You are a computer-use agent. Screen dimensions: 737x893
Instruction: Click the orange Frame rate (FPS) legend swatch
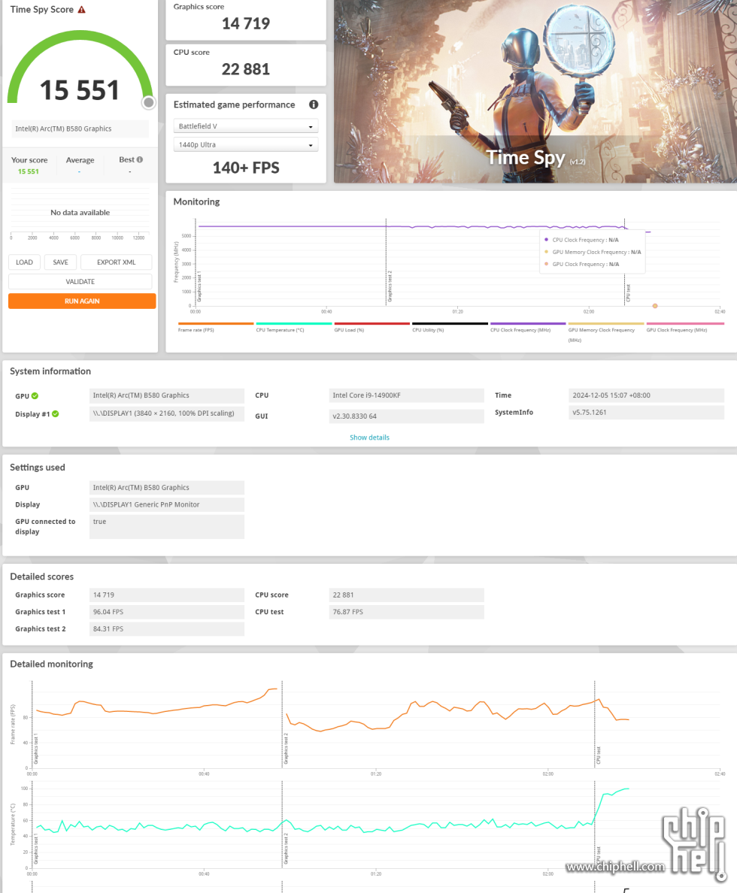tap(216, 323)
